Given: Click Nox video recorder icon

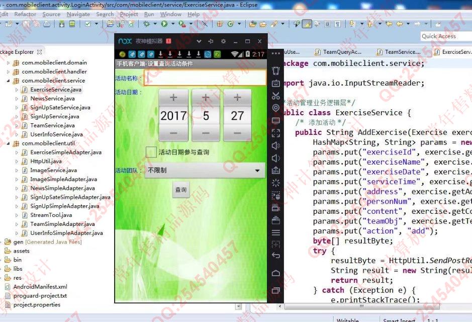Looking at the screenshot, I should pos(276,207).
